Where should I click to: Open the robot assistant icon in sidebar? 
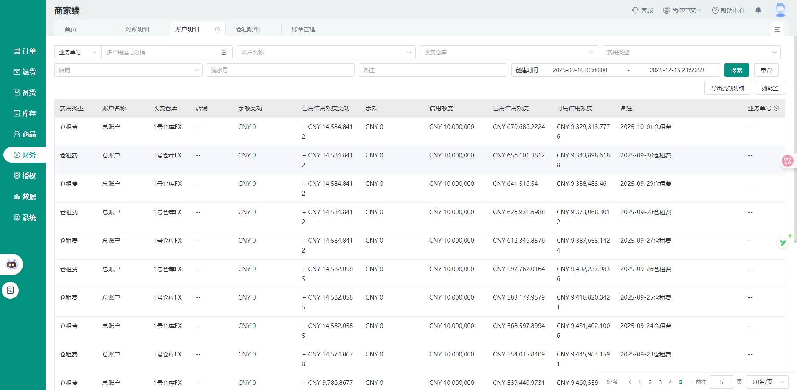11,264
